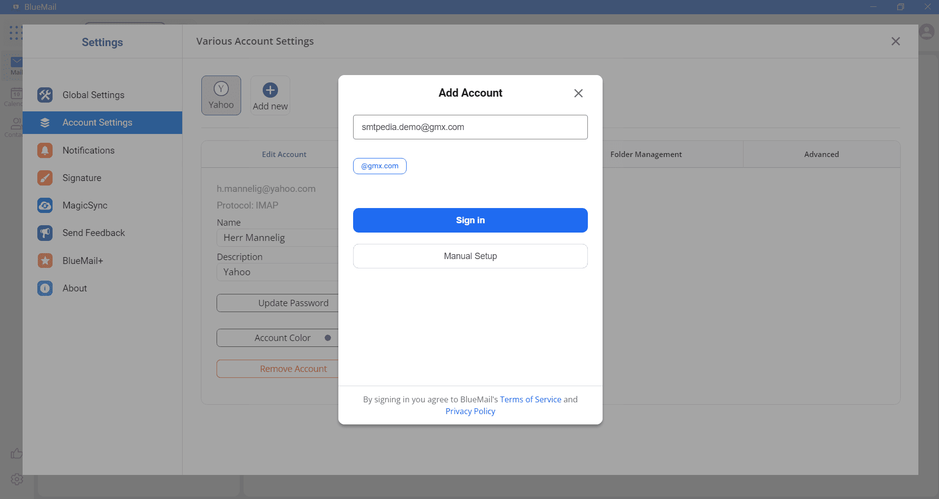This screenshot has width=939, height=499.
Task: Click the Description field containing Yahoo
Action: tap(277, 272)
